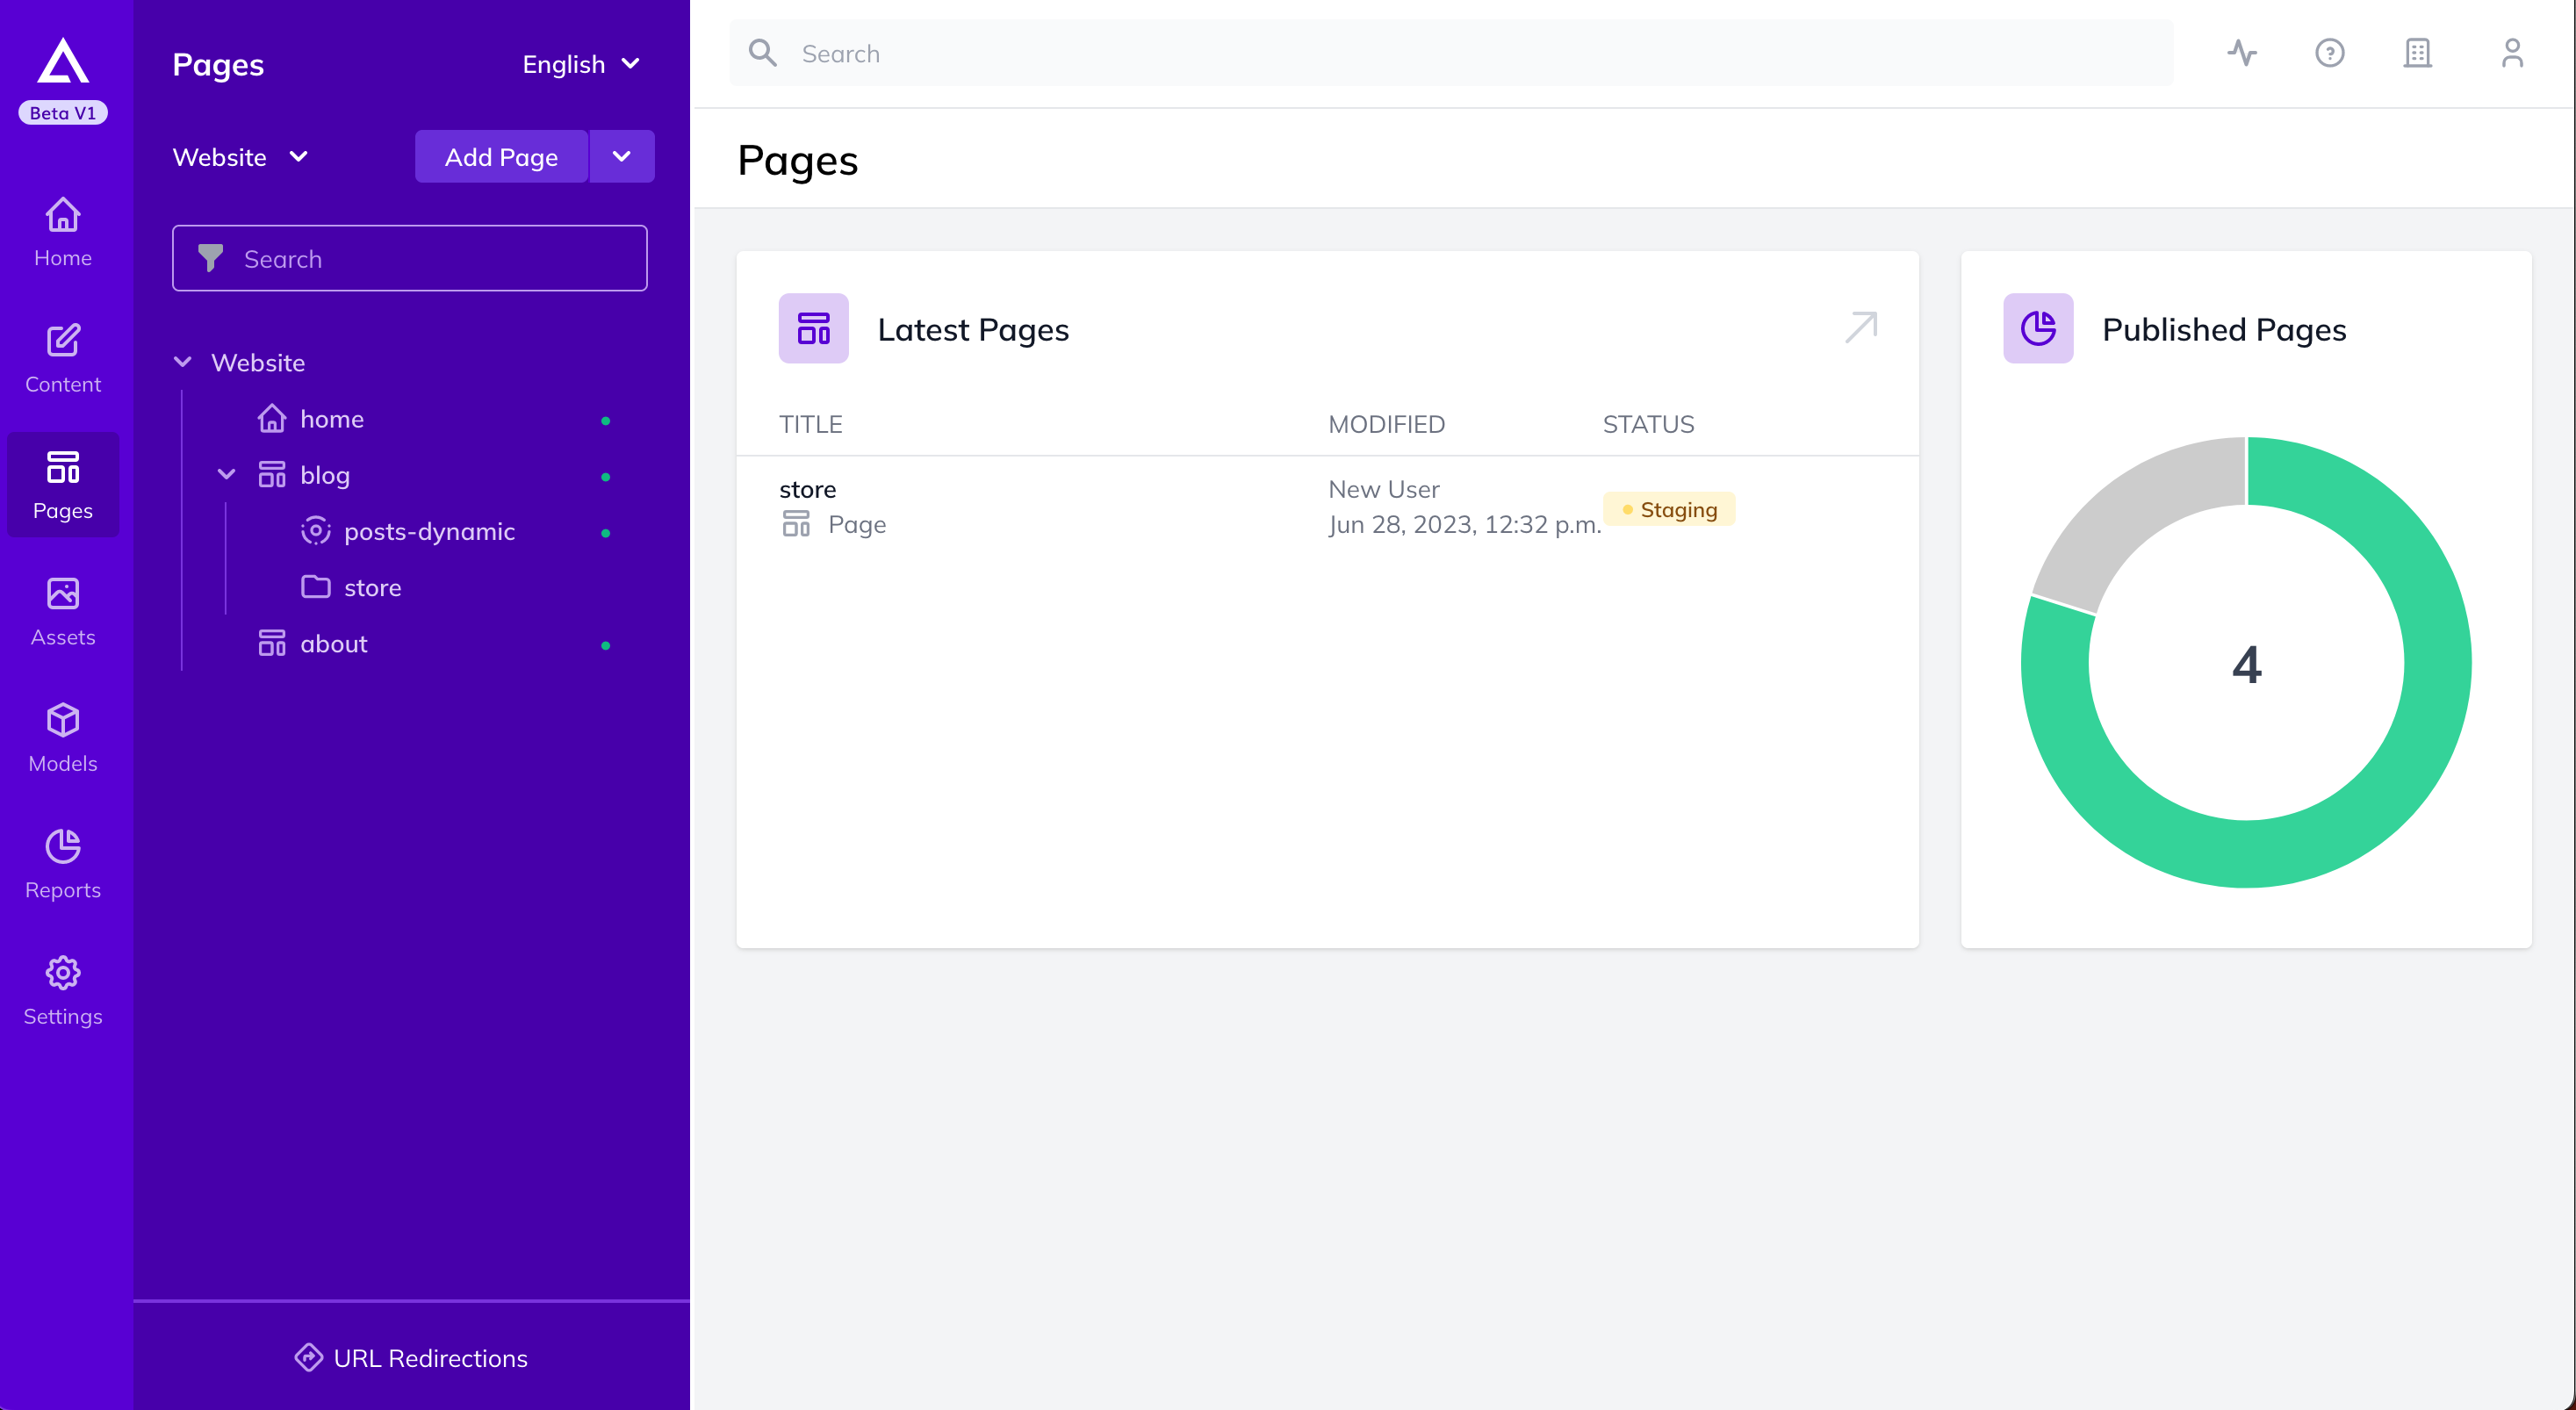The height and width of the screenshot is (1410, 2576).
Task: Click the New User modifier text
Action: 1383,489
